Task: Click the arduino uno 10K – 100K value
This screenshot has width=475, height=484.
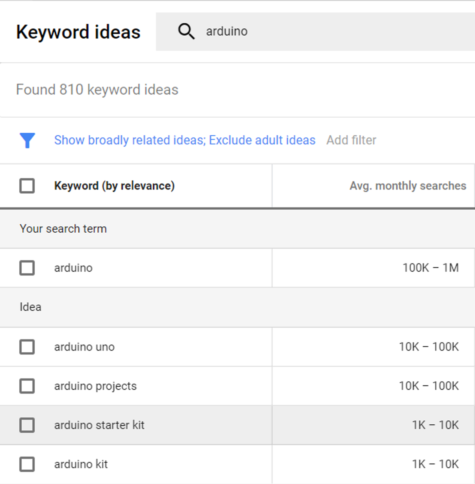Action: point(429,347)
